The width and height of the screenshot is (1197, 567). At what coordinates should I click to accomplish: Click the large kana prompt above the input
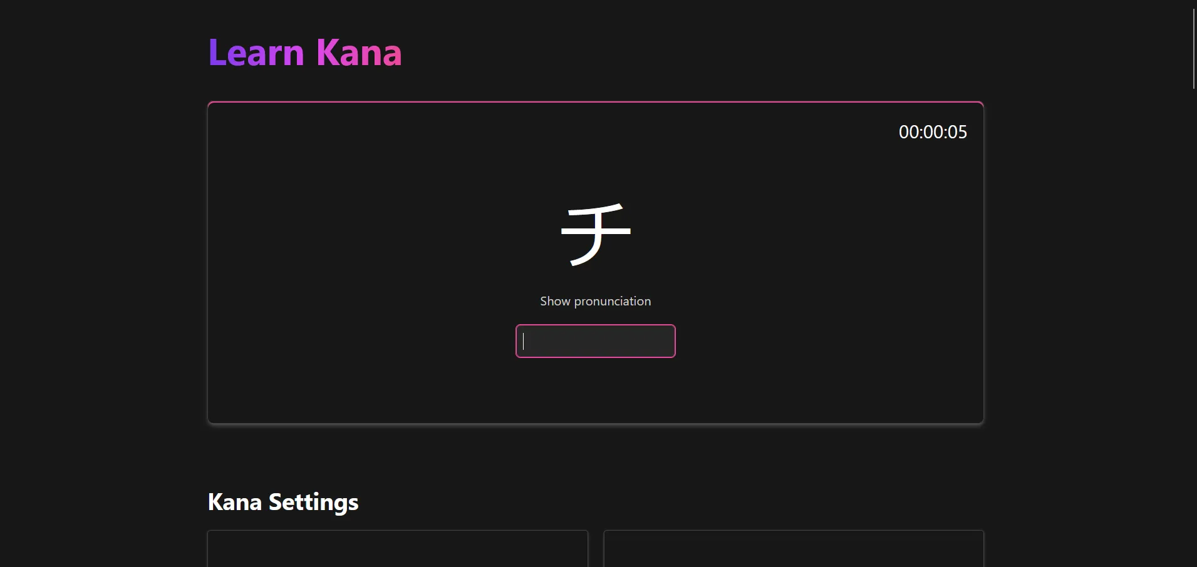tap(595, 235)
